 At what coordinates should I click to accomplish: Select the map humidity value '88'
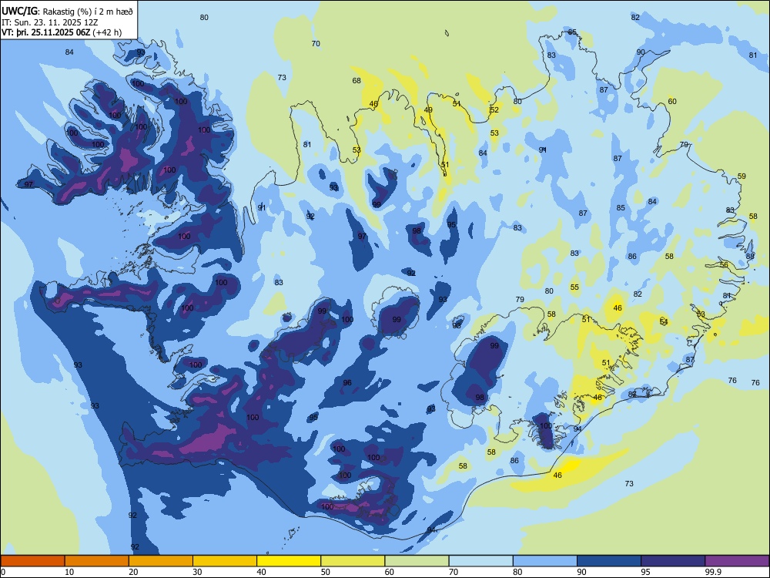tap(750, 256)
